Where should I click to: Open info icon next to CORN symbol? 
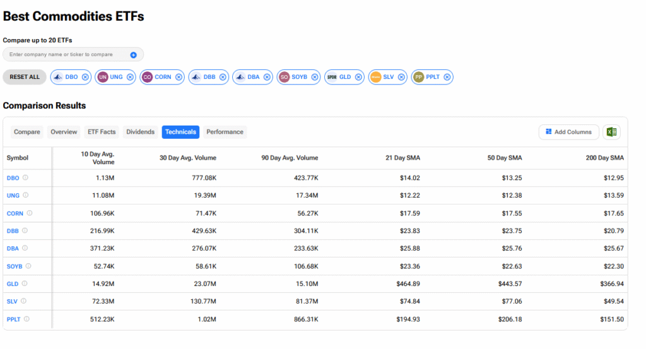coord(30,213)
